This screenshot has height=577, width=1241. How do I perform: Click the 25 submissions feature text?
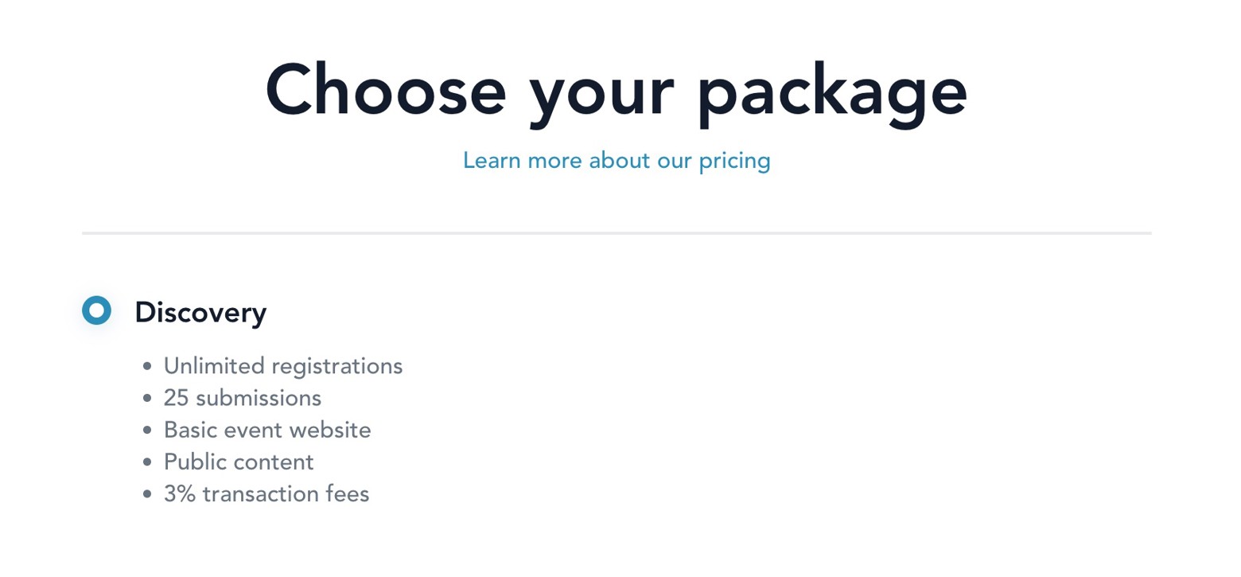coord(243,398)
